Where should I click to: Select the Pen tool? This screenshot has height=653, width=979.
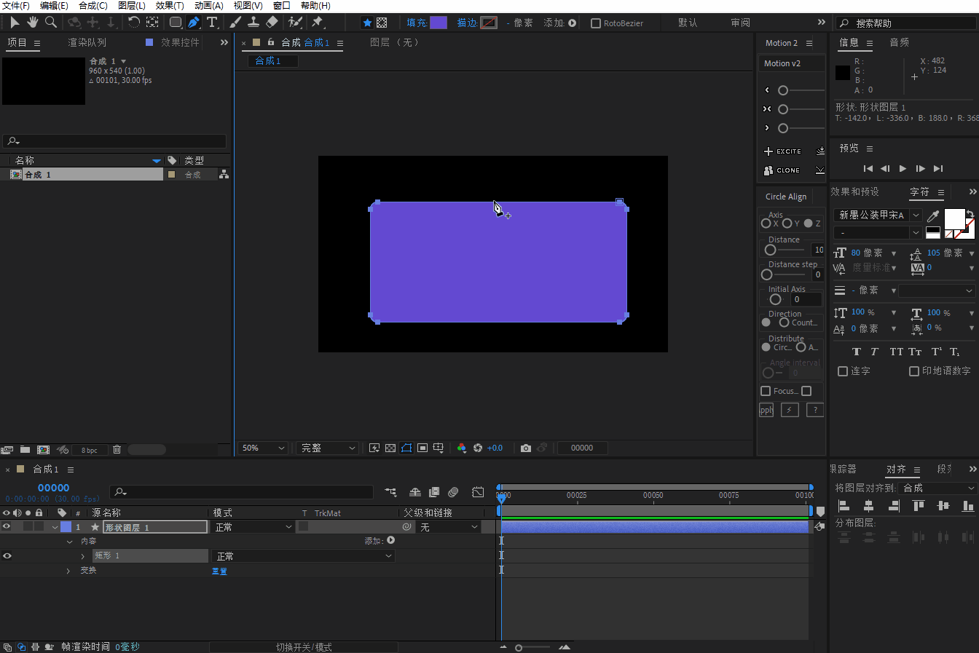click(x=194, y=23)
